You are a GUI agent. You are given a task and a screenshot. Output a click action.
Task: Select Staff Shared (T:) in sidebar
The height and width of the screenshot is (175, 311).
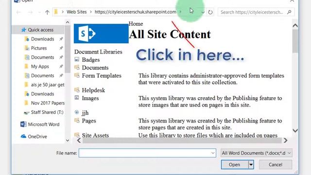47,112
